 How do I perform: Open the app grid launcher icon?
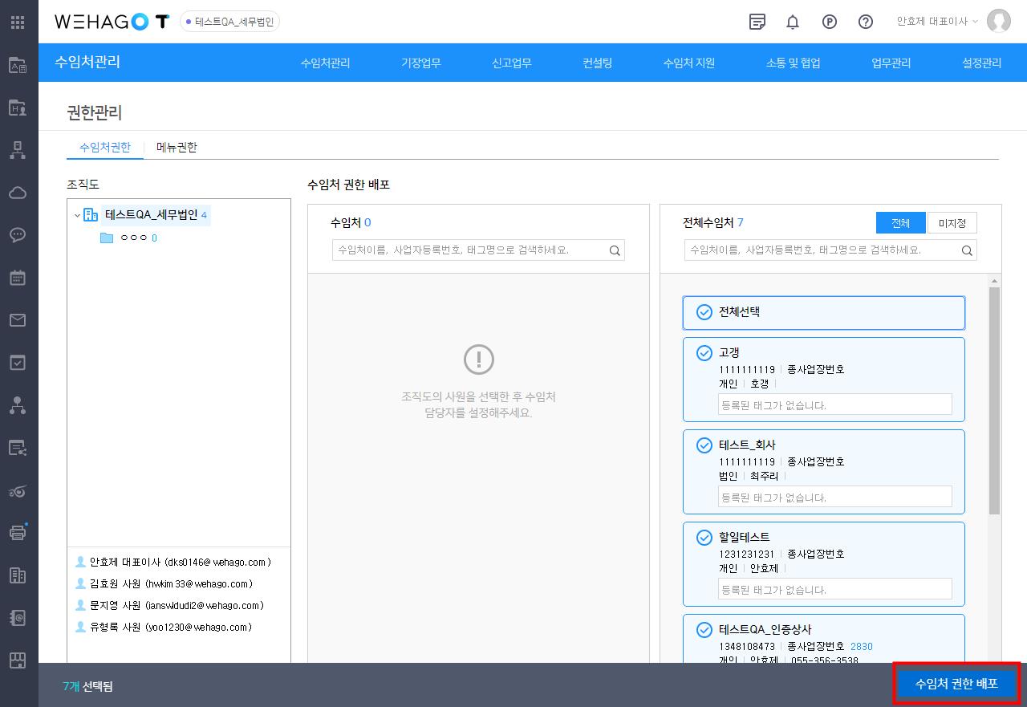(x=18, y=22)
